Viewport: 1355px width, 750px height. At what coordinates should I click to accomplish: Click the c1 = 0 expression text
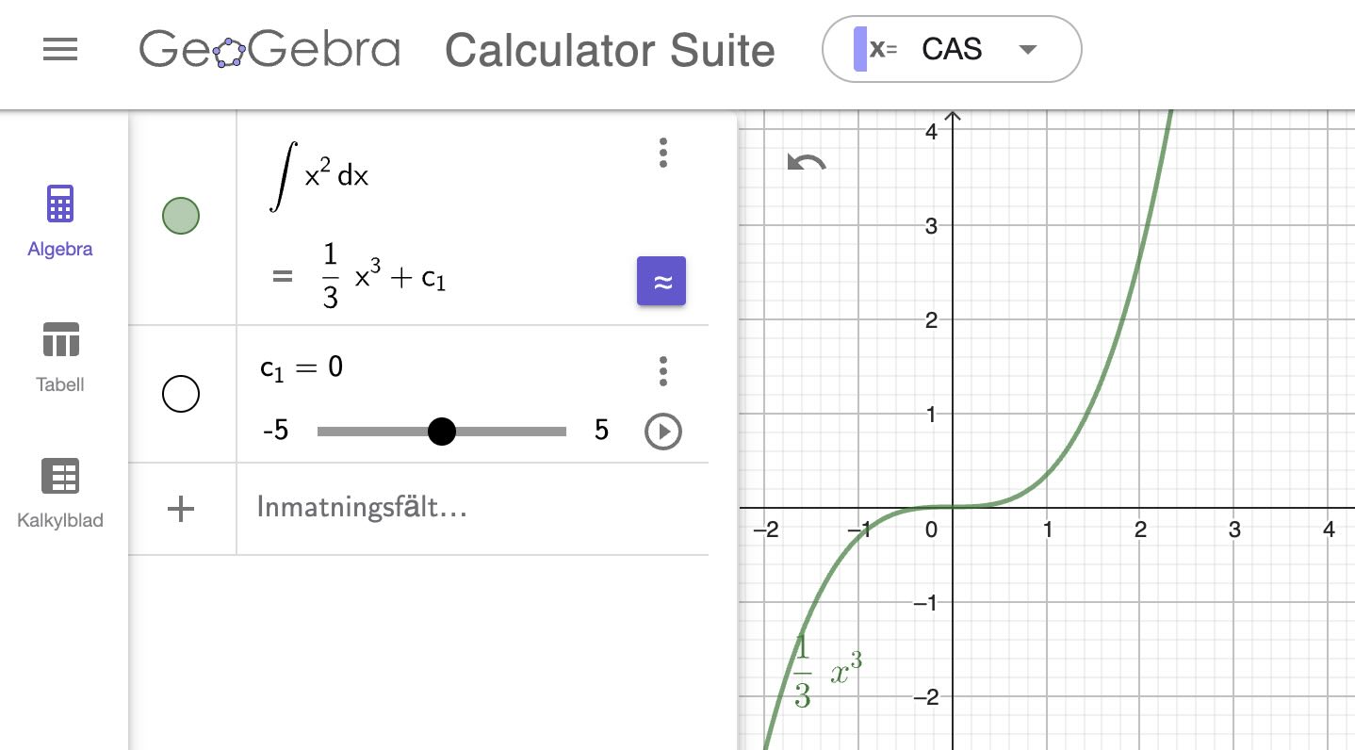[x=300, y=367]
